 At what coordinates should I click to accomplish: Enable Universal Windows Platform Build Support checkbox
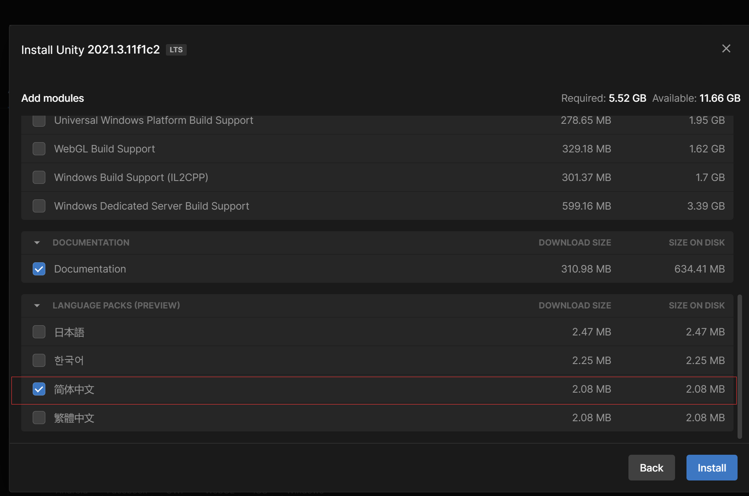[x=39, y=121]
